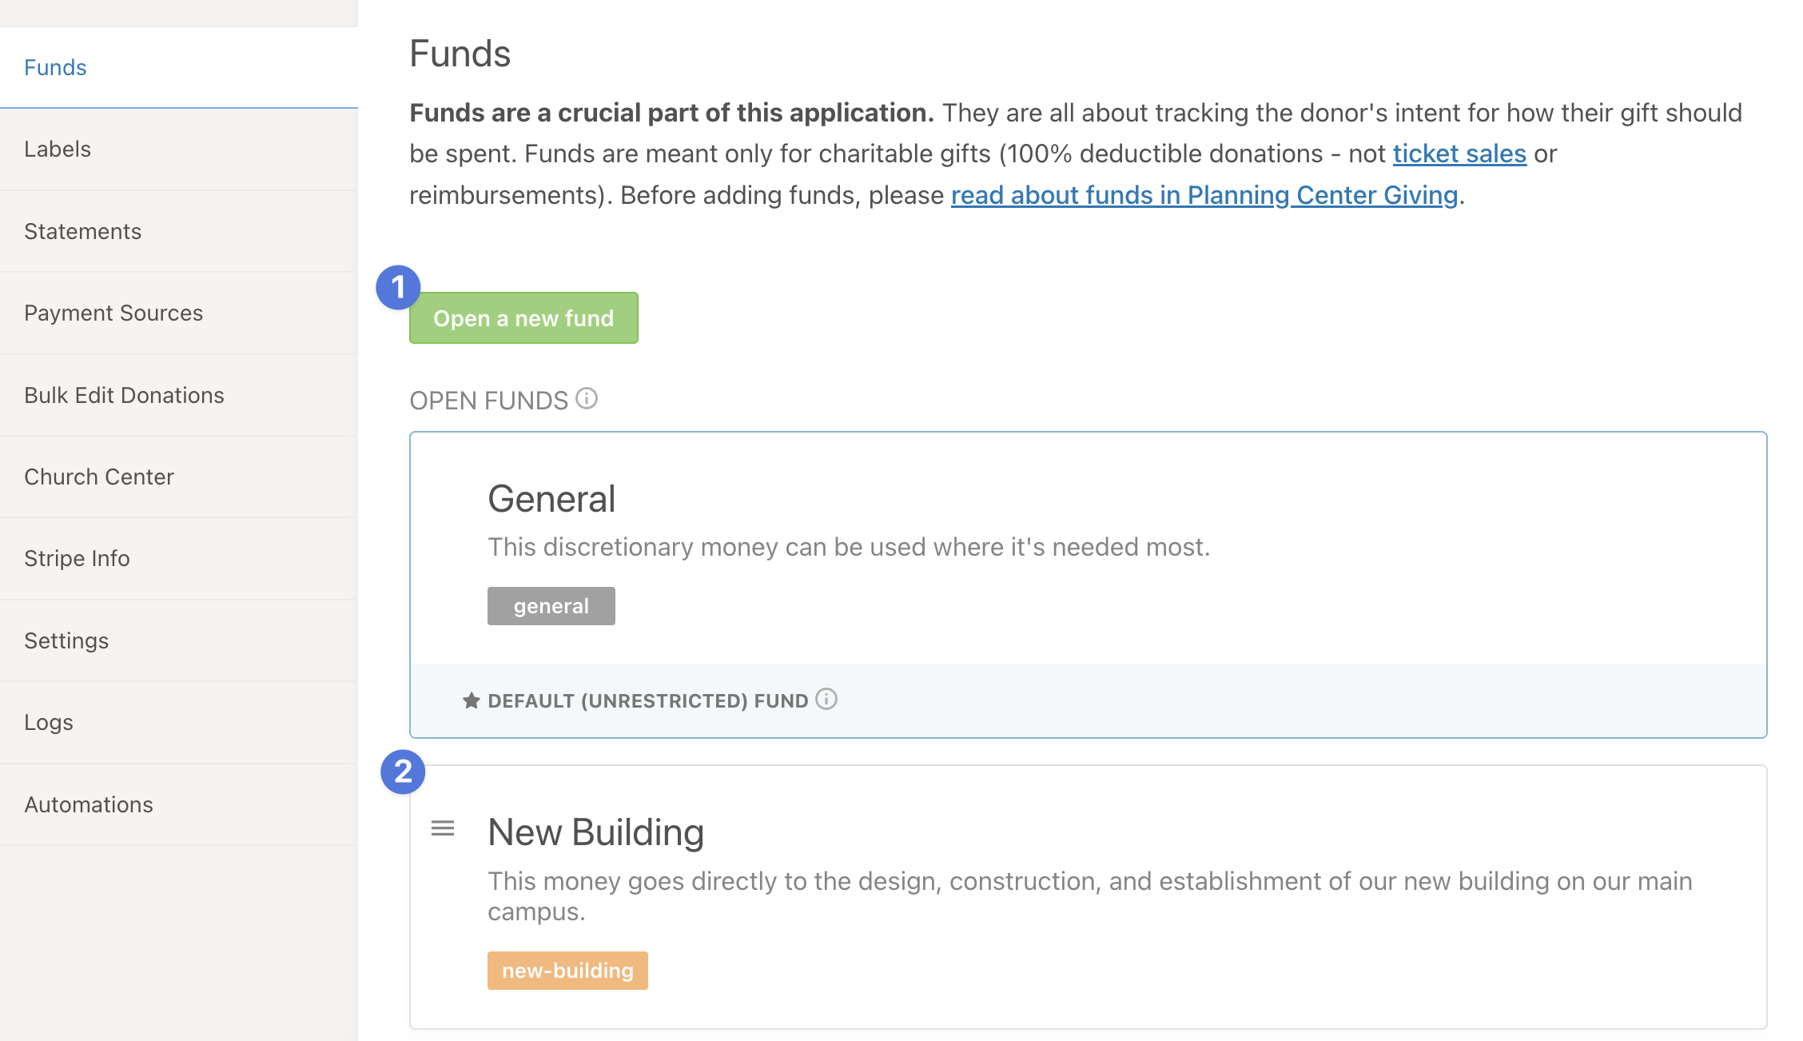Open Automations in the sidebar
1803x1041 pixels.
[x=178, y=804]
